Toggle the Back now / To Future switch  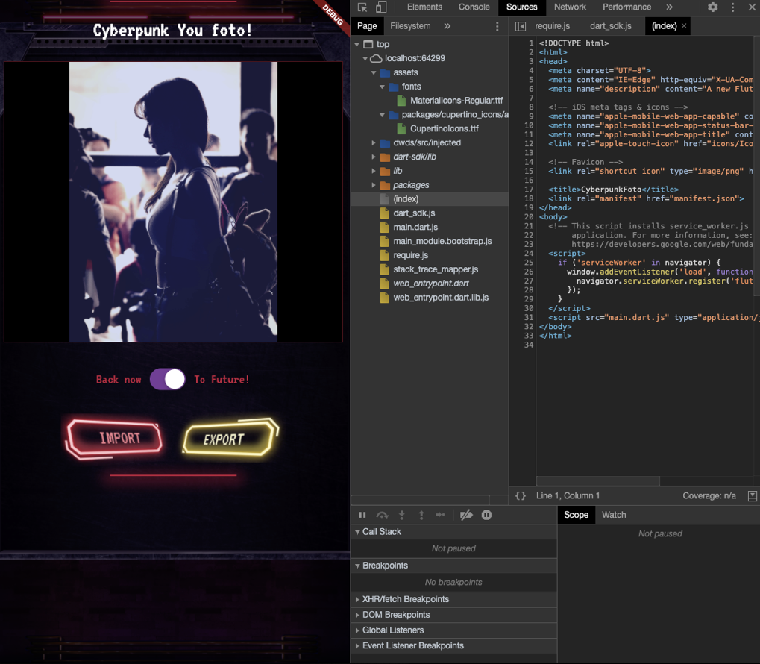pos(168,380)
